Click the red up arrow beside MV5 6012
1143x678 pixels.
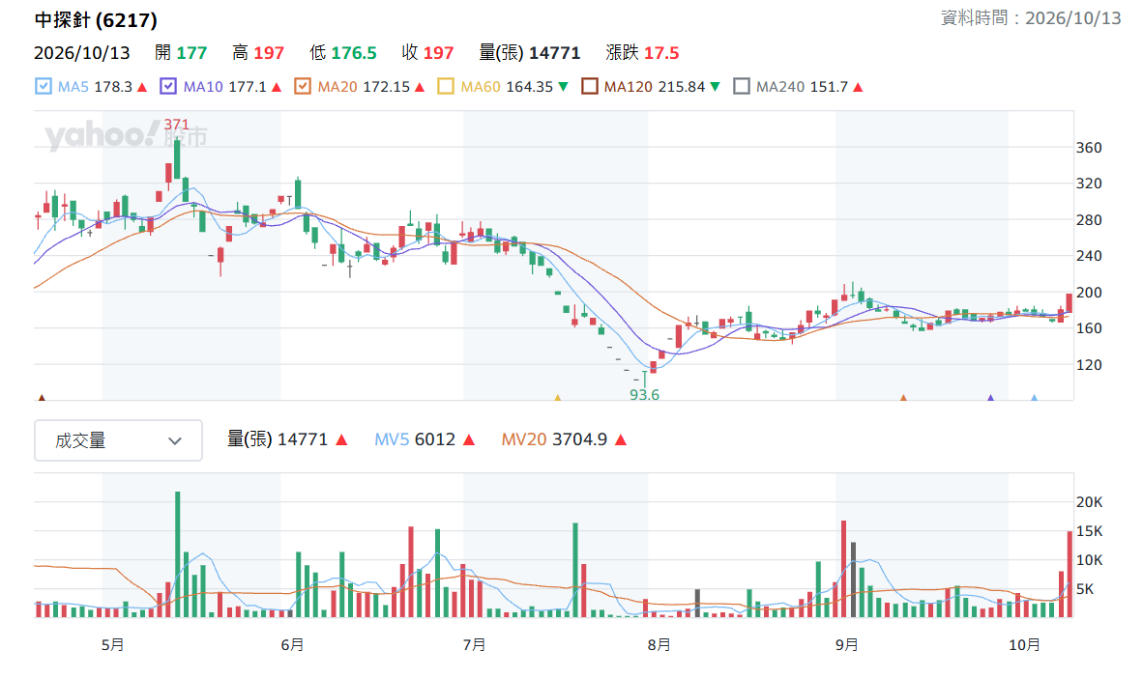click(x=469, y=439)
